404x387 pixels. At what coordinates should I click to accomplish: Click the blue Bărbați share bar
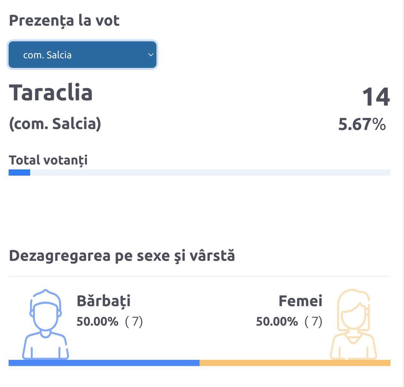click(x=104, y=363)
